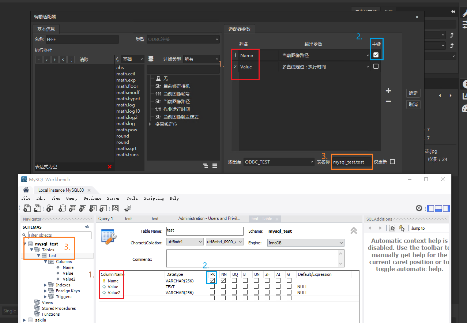Go forward in SQLAdditions help
This screenshot has height=323, width=467.
[380, 228]
